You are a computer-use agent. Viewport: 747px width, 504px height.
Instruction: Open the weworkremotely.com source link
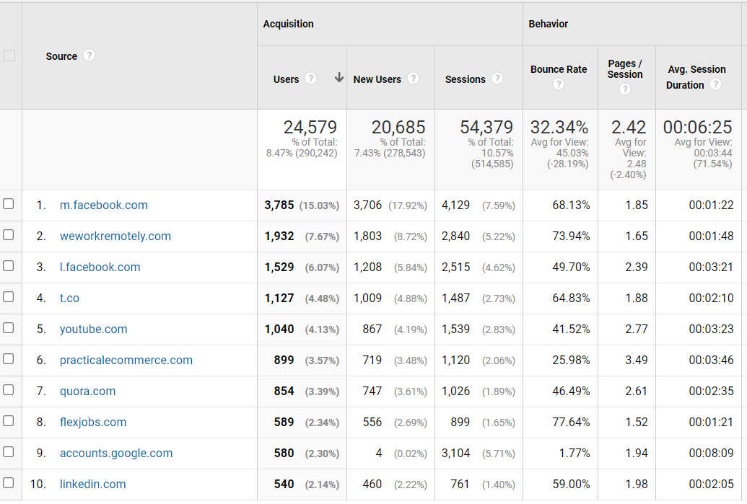pyautogui.click(x=115, y=236)
